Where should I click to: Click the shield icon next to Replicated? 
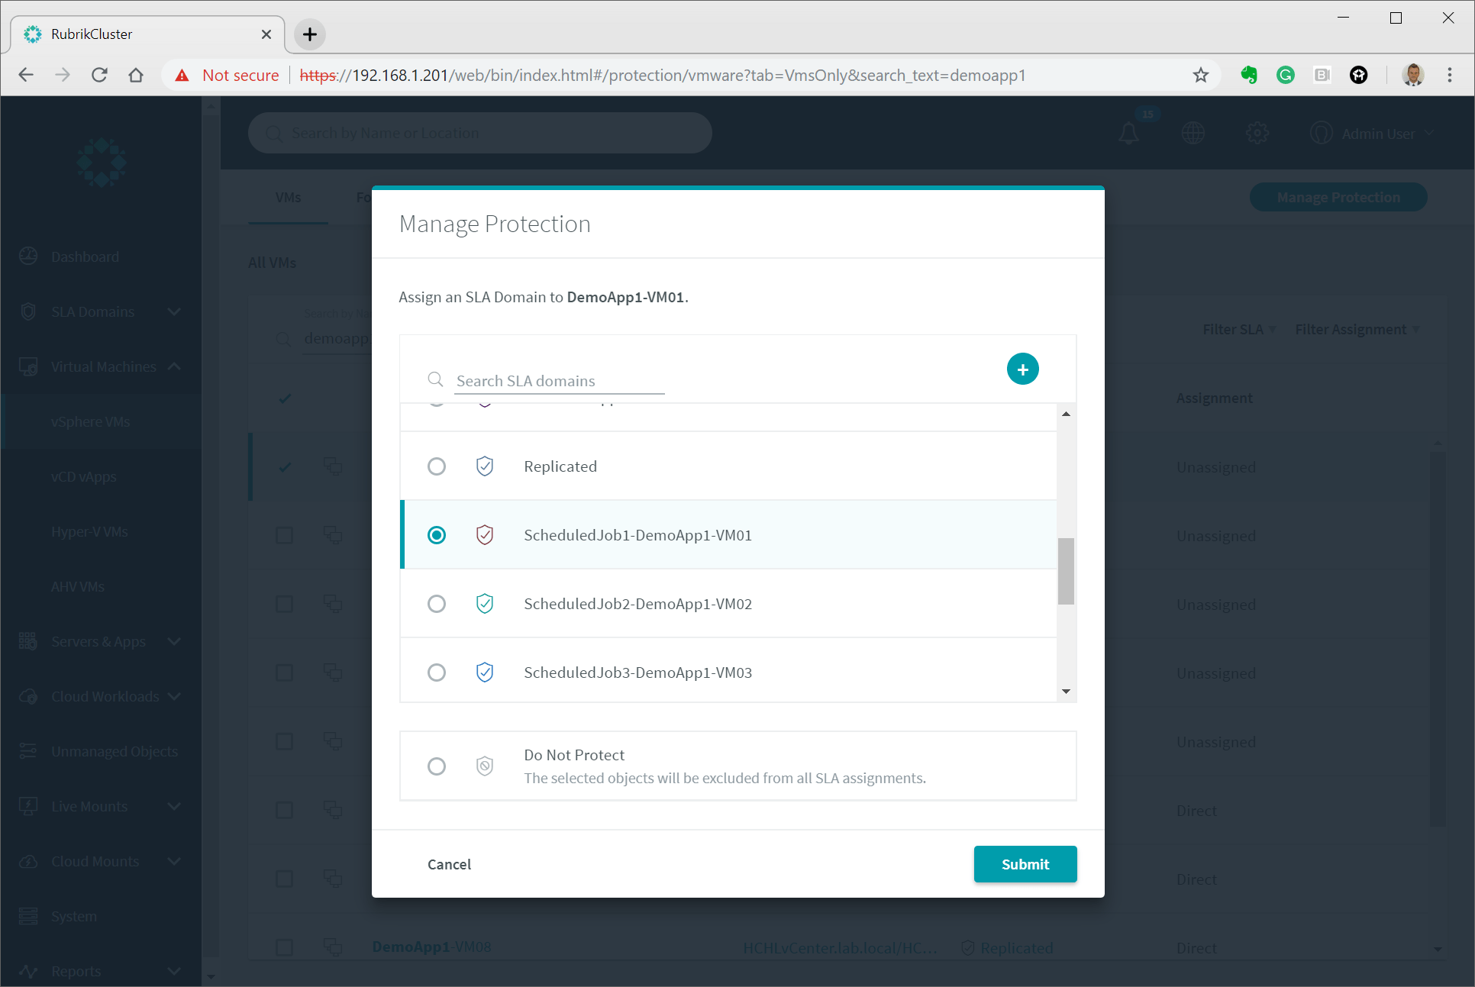pyautogui.click(x=484, y=466)
